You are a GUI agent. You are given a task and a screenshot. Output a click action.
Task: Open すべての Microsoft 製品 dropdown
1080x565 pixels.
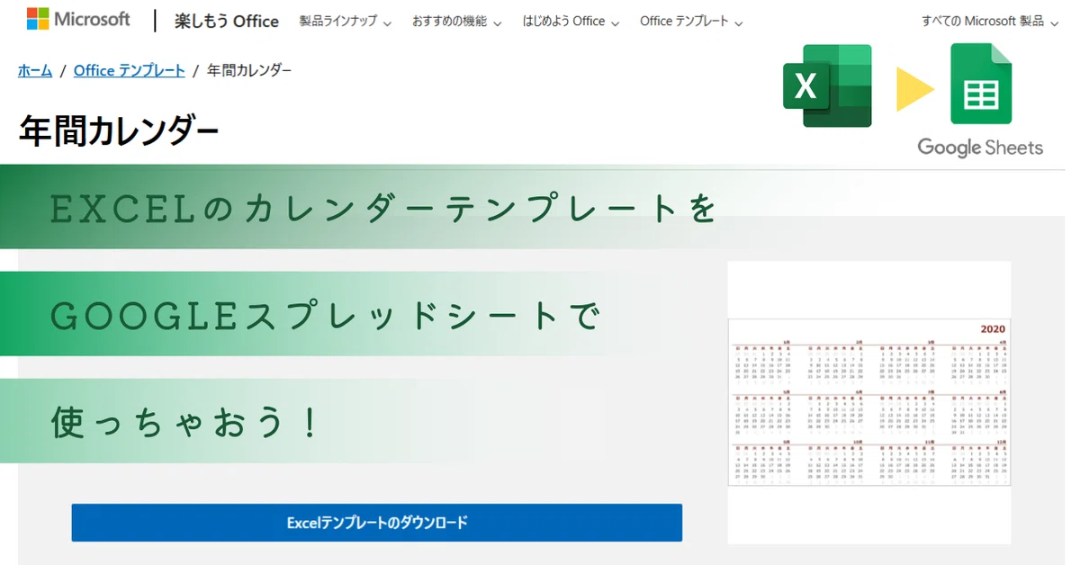[990, 22]
